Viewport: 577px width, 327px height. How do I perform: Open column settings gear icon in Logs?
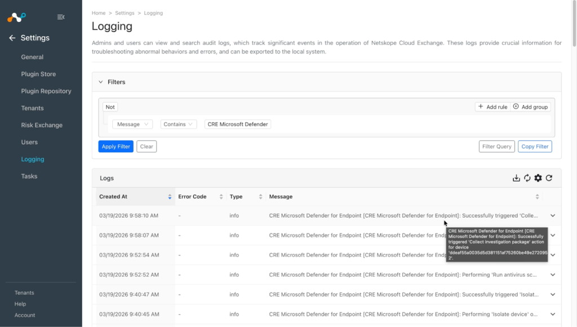(538, 178)
